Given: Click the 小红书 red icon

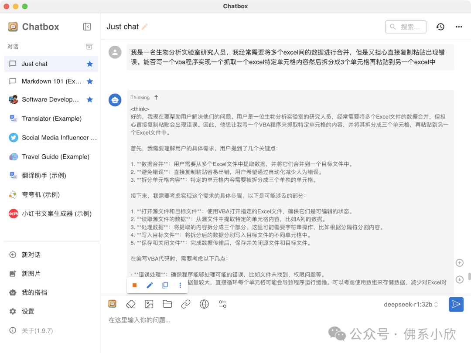Looking at the screenshot, I should 13,214.
